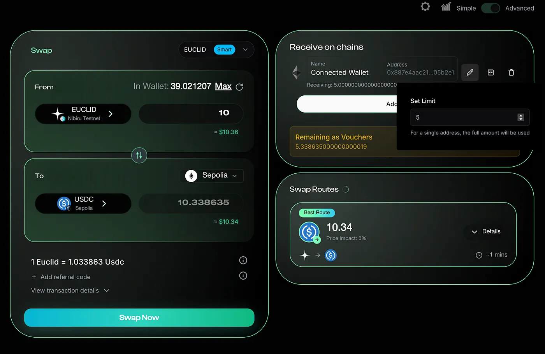545x354 pixels.
Task: Click the Swap Routes loading spinner
Action: [x=345, y=189]
